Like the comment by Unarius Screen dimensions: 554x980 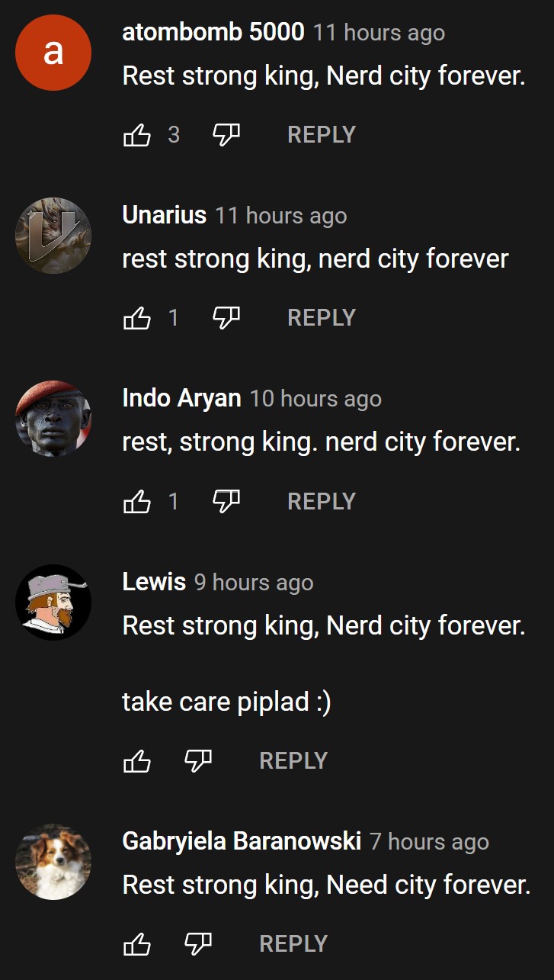[x=137, y=318]
